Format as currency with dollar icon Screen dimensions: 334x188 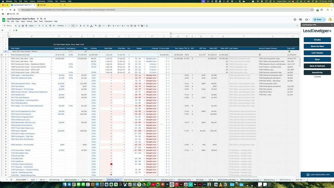39,26
